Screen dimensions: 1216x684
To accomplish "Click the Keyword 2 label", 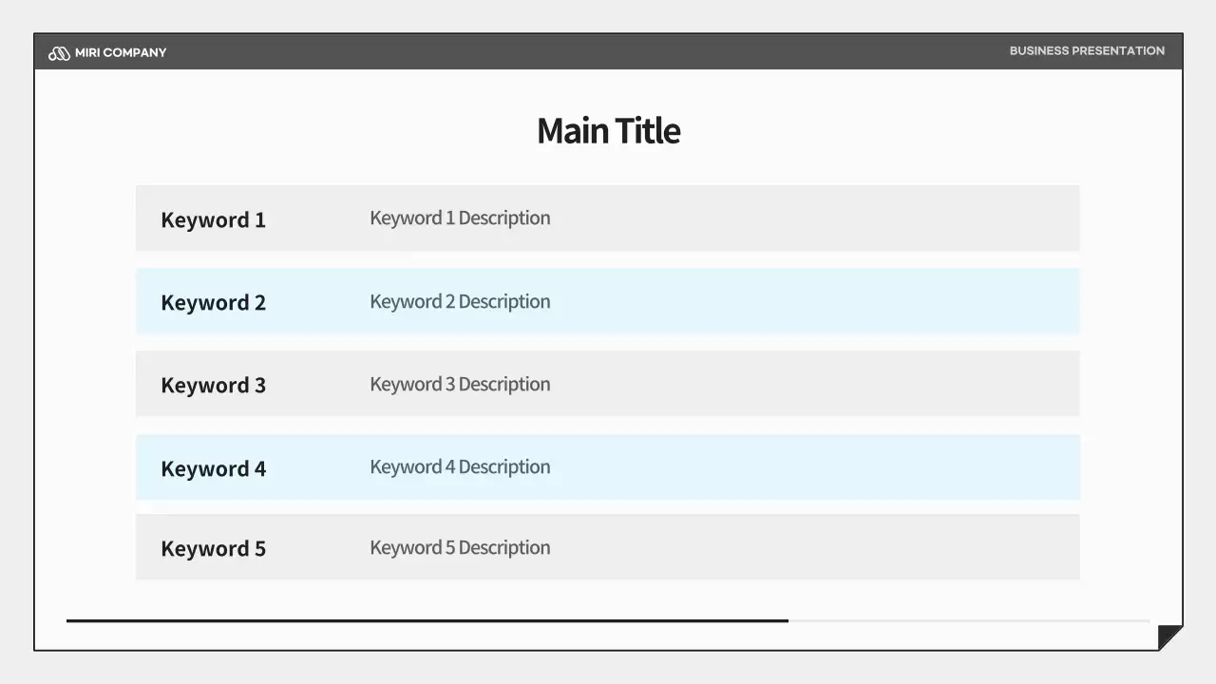I will pyautogui.click(x=213, y=302).
